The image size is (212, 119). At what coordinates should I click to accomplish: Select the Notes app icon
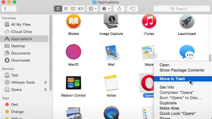111,83
